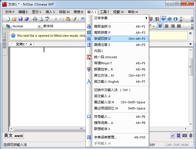Switch to the 文件1 document tab
The width and height of the screenshot is (196, 149).
click(x=21, y=44)
